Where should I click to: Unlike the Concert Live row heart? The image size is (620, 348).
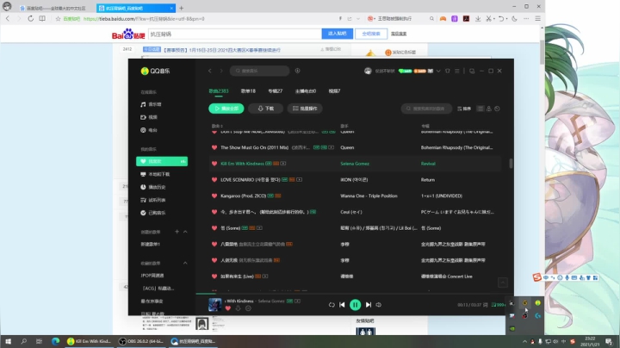pyautogui.click(x=214, y=276)
